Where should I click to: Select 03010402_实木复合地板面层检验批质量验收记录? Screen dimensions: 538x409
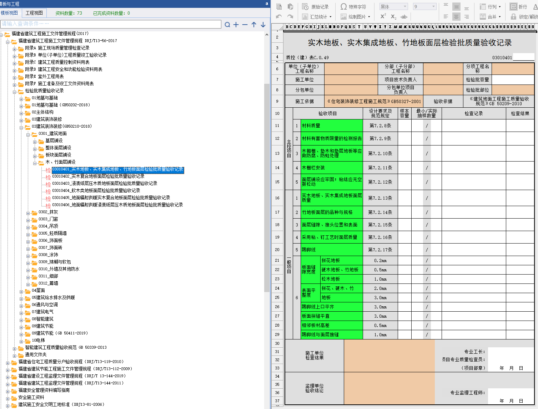[98, 176]
